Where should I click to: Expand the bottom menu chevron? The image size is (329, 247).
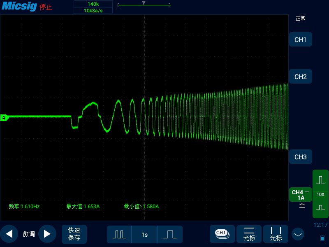[x=298, y=234]
